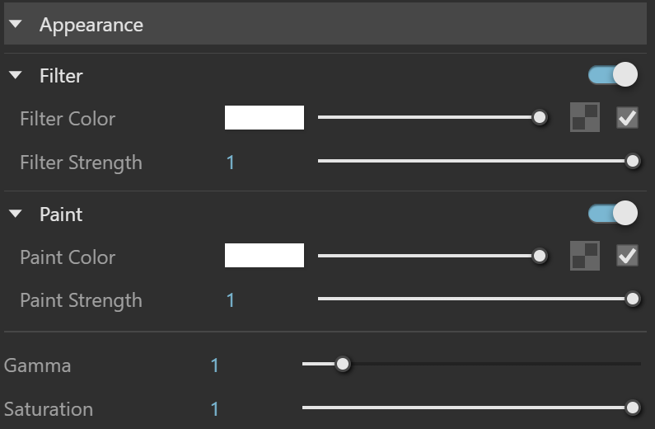This screenshot has height=429, width=655.
Task: Open the white Paint Color swatch
Action: (264, 256)
